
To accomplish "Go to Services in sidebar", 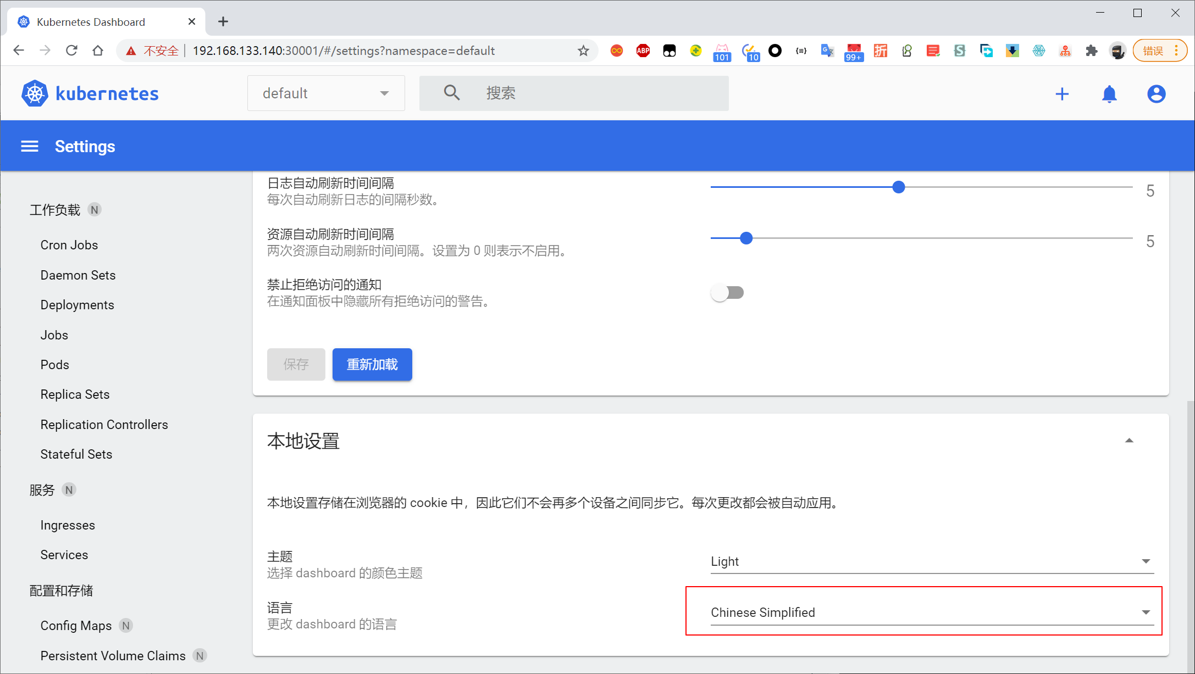I will coord(64,555).
